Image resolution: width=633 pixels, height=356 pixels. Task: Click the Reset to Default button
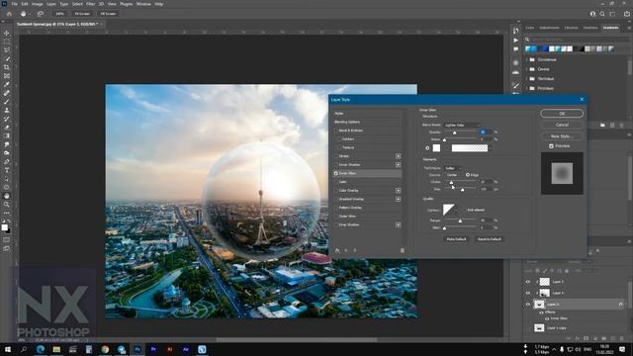tap(490, 239)
